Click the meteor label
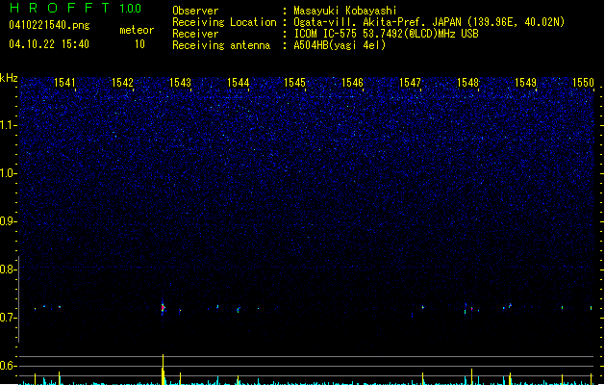 137,30
